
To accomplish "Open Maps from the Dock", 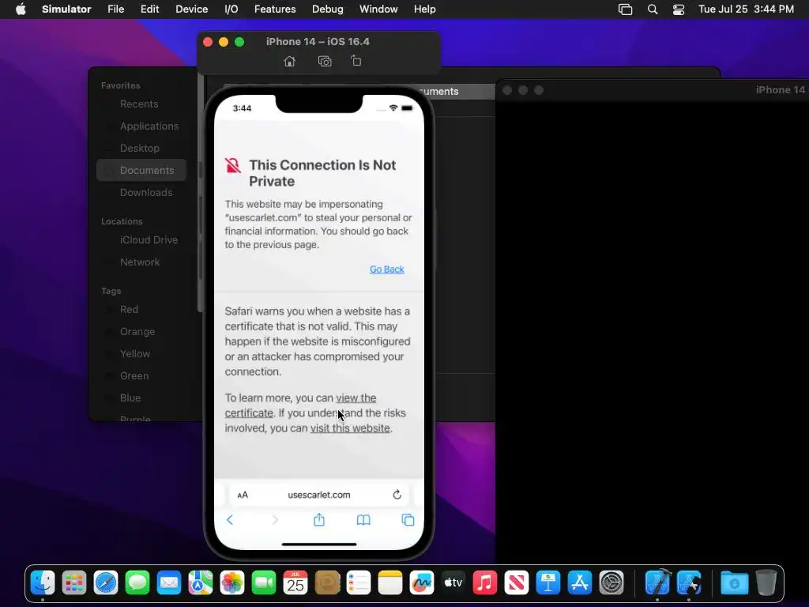I will pos(201,582).
